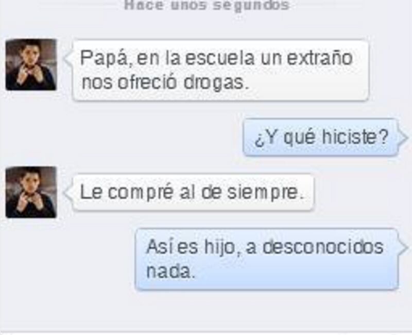Click the tail arrow of "¿Y qué hiciste?" bubble
Screen dimensions: 412x335
click(x=403, y=138)
